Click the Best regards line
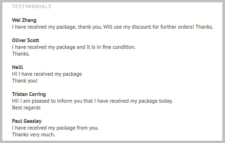The image size is (225, 143). 26,108
